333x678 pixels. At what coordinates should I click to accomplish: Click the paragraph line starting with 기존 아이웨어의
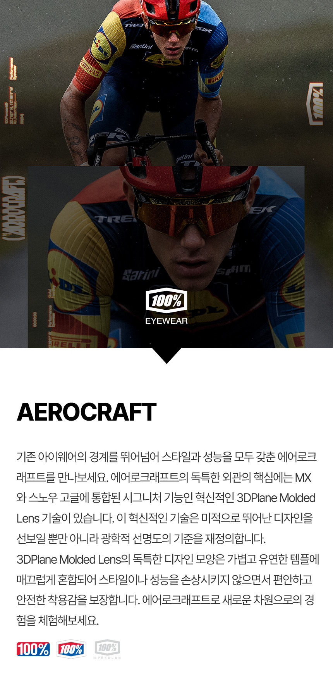[x=166, y=457]
